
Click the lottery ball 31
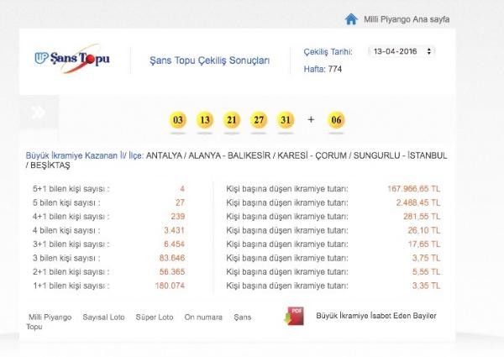coord(286,120)
